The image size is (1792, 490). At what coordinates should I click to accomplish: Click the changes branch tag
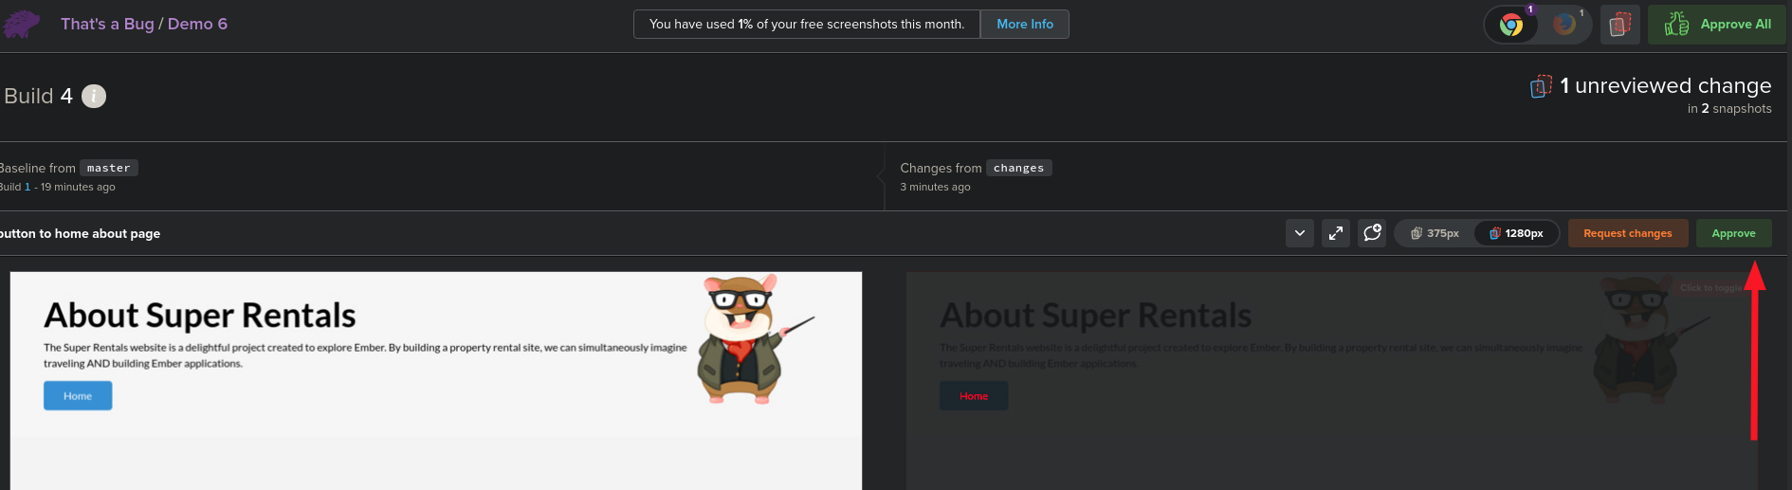(x=1019, y=168)
